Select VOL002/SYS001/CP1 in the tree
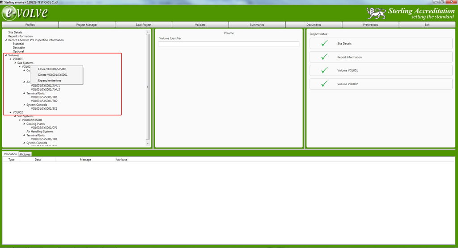 (x=44, y=128)
